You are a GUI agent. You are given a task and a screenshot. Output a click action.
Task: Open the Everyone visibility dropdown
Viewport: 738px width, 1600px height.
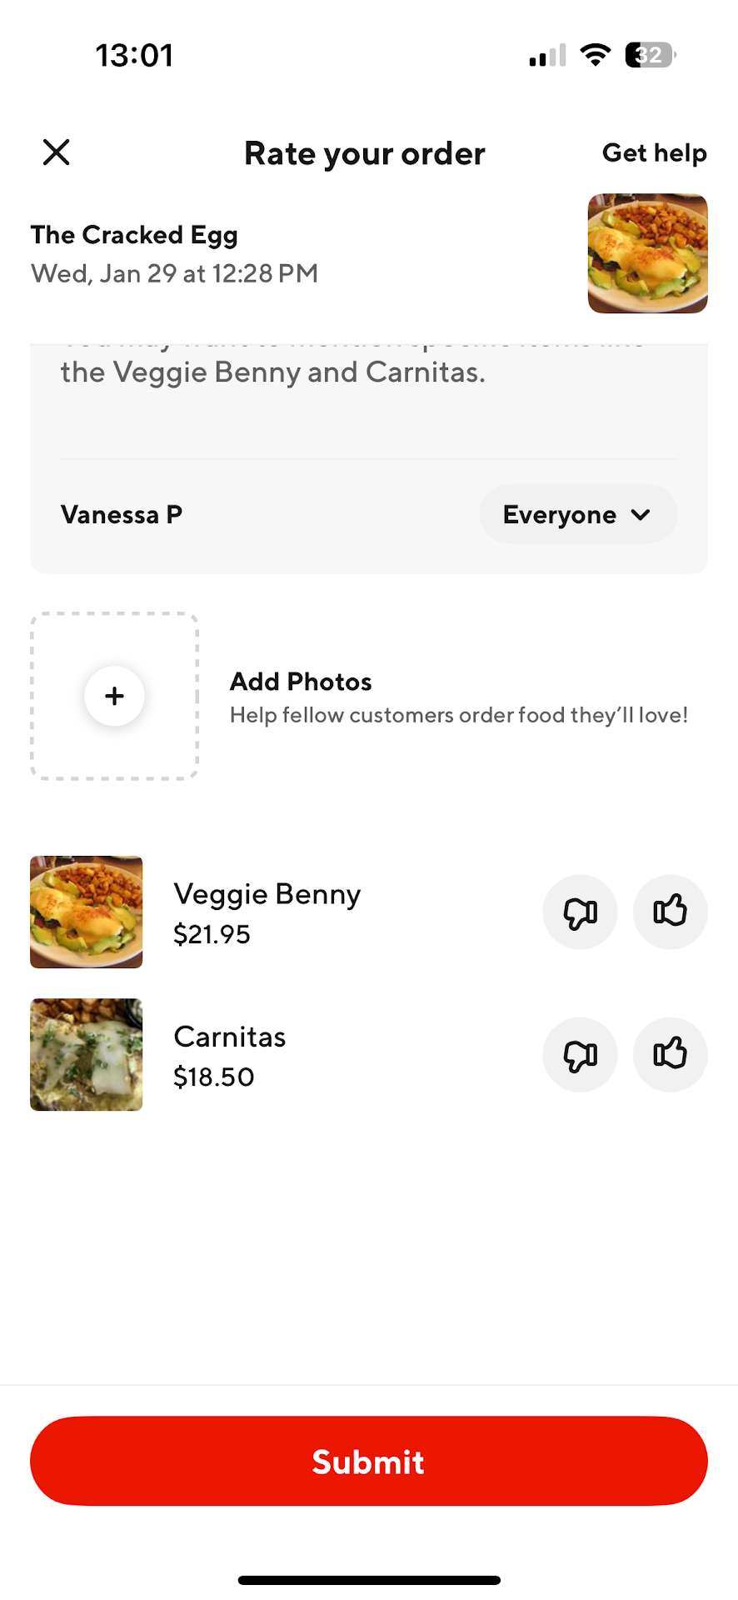577,515
